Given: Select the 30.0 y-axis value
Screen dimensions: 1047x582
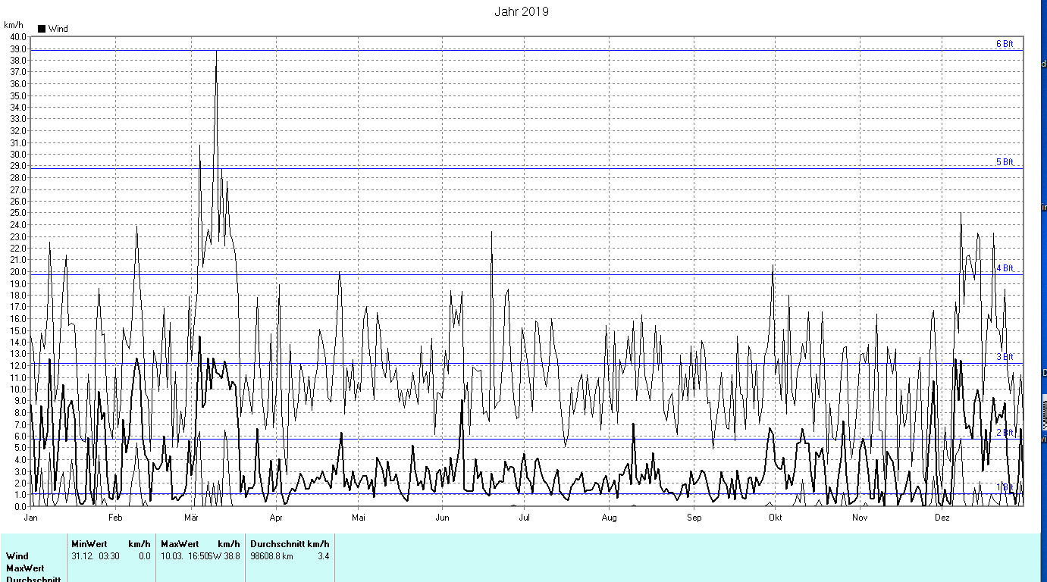Looking at the screenshot, I should [x=17, y=155].
